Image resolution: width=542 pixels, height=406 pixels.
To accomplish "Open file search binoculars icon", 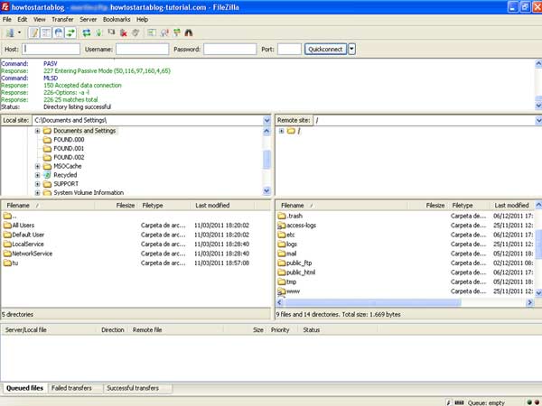I will click(189, 32).
